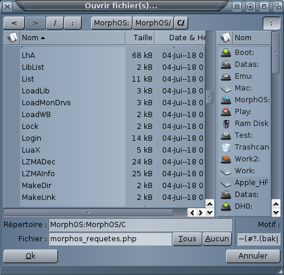
Task: Go to MorphOS/ path segment button
Action: click(153, 23)
